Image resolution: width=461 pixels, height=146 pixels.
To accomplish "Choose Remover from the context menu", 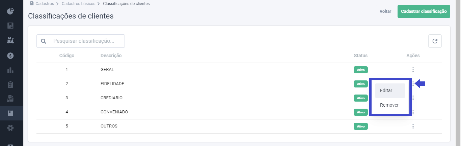I will pos(390,105).
